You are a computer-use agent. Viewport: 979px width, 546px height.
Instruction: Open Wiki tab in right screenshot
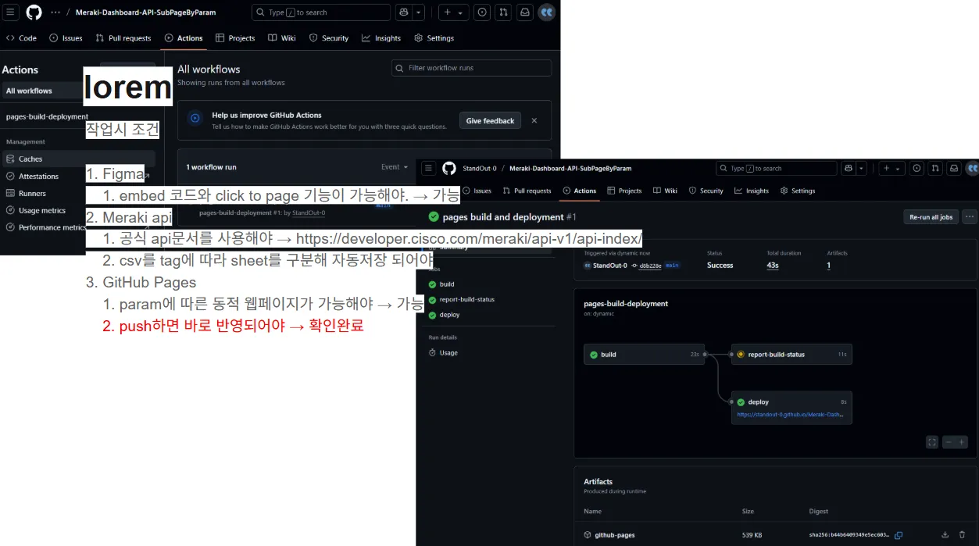tap(665, 191)
